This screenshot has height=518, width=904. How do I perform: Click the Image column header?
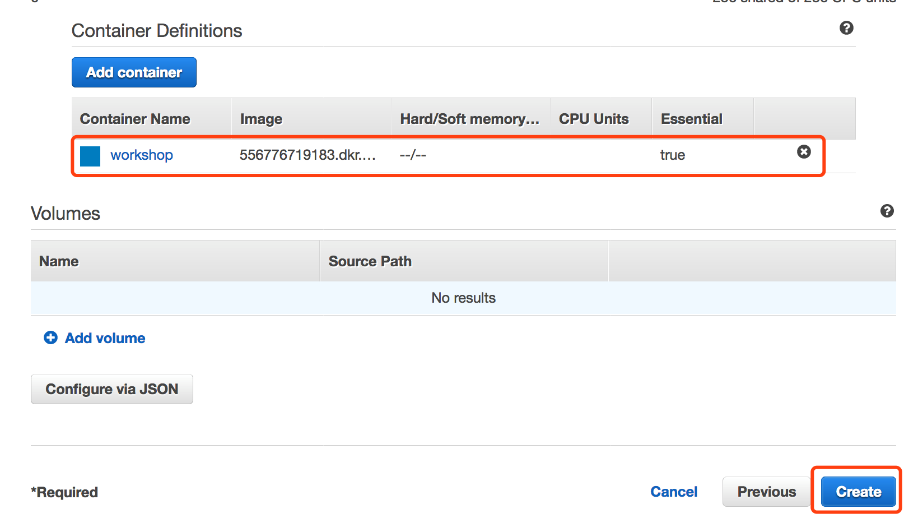click(x=261, y=119)
